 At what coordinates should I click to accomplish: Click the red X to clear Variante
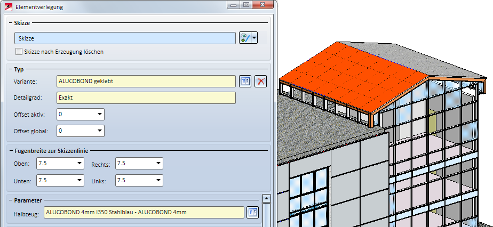pyautogui.click(x=261, y=82)
